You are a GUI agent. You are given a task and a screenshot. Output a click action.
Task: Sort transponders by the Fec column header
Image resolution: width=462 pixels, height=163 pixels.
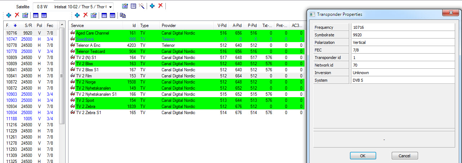coord(50,26)
